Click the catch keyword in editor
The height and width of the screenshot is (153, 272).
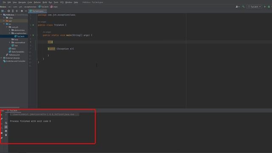(52, 49)
